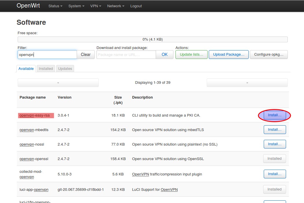The image size is (304, 203).
Task: Install collectd-mod-openvpn package
Action: (x=275, y=174)
